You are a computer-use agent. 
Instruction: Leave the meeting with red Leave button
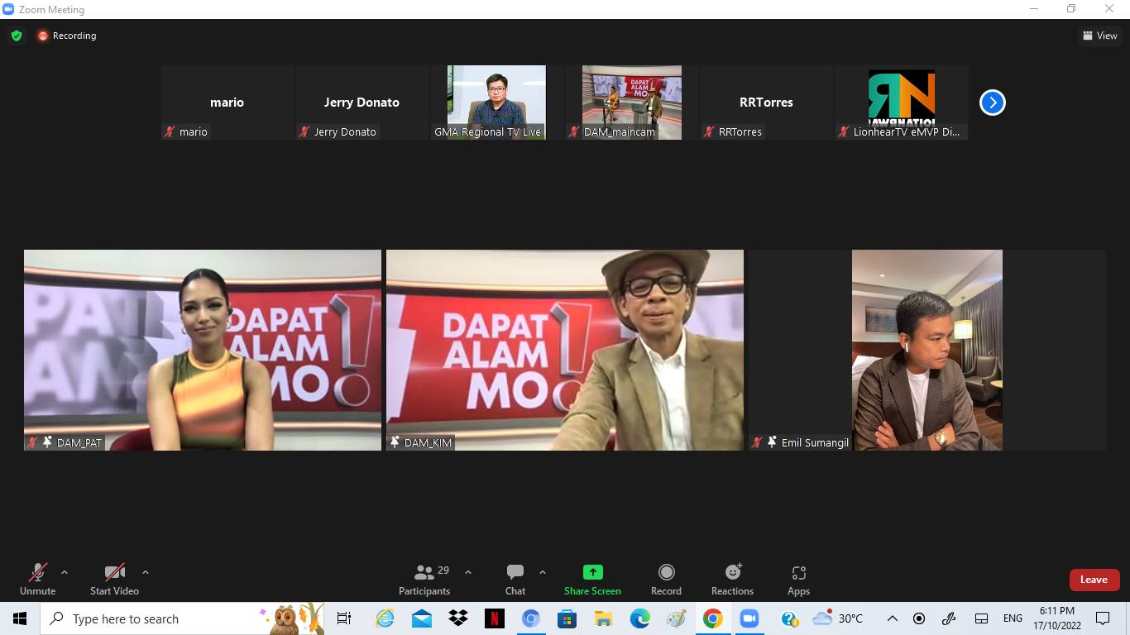(x=1094, y=580)
